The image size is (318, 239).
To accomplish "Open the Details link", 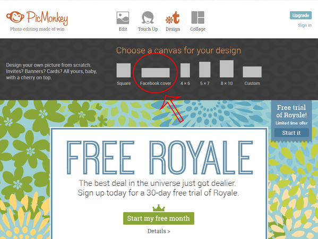I will tap(159, 231).
